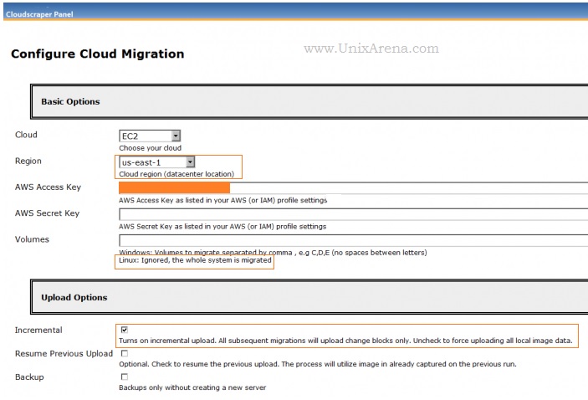588x400 pixels.
Task: Click the Volumes input field
Action: click(353, 240)
